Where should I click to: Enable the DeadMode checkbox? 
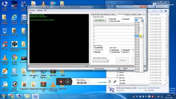click(x=94, y=48)
